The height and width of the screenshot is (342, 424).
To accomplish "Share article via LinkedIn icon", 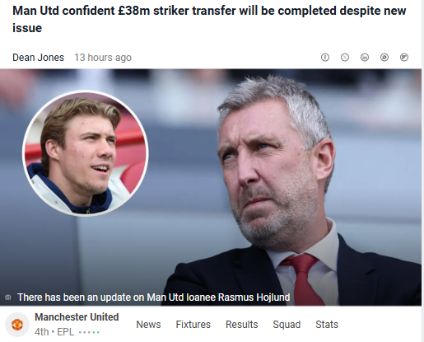I will (x=365, y=58).
